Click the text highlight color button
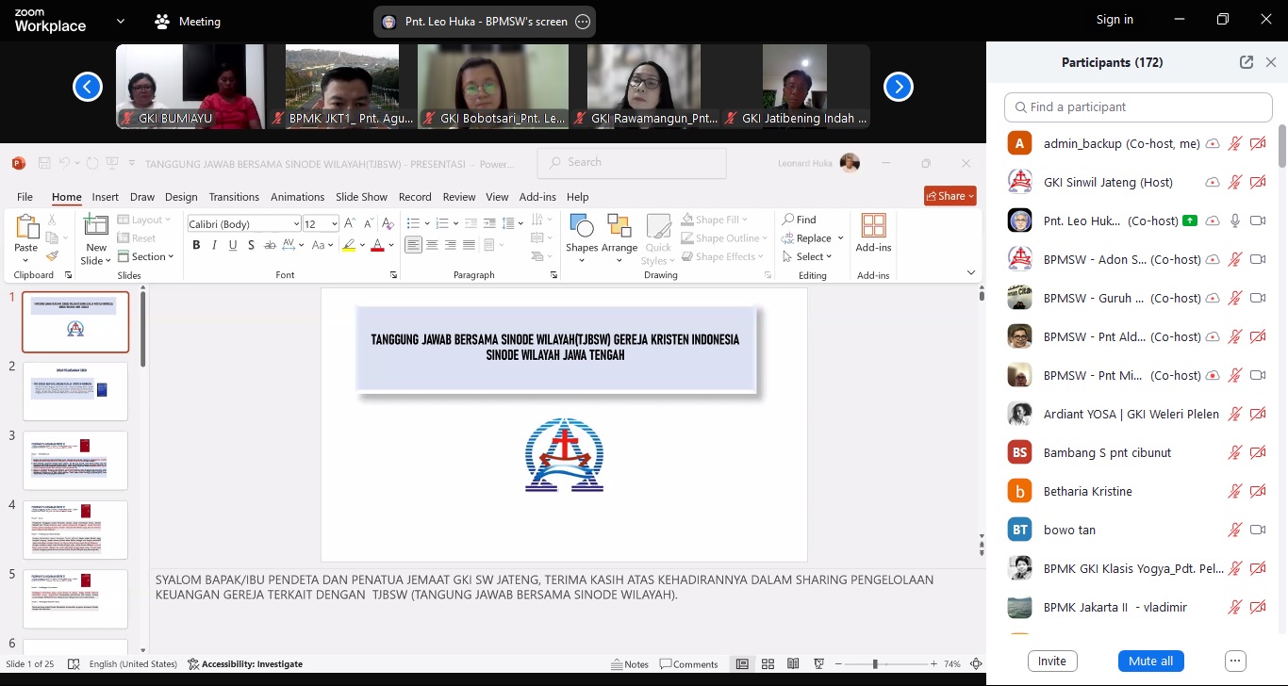Image resolution: width=1288 pixels, height=686 pixels. pos(348,245)
